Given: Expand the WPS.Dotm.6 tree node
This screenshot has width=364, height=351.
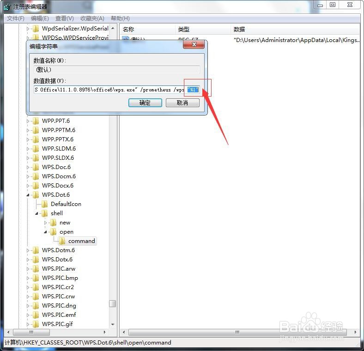Looking at the screenshot, I should 28,250.
